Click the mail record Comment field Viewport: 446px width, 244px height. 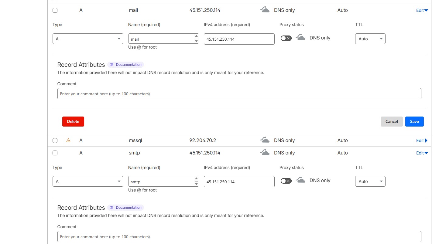tap(239, 94)
